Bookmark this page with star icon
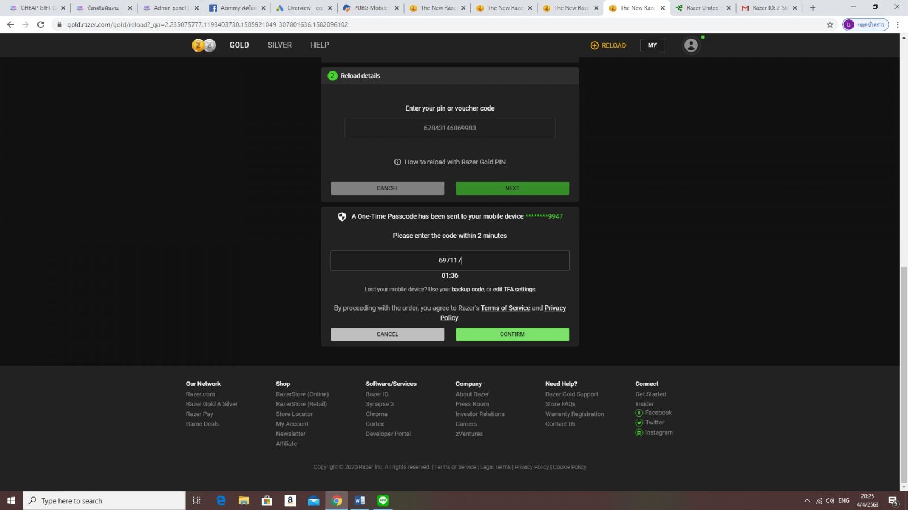The height and width of the screenshot is (510, 908). click(x=830, y=24)
